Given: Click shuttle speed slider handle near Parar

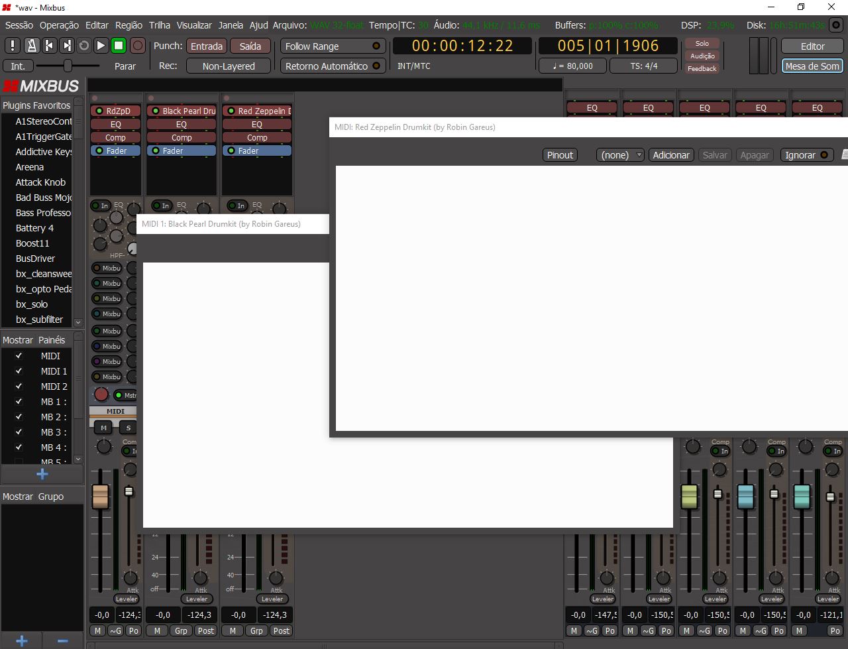Looking at the screenshot, I should click(x=68, y=66).
